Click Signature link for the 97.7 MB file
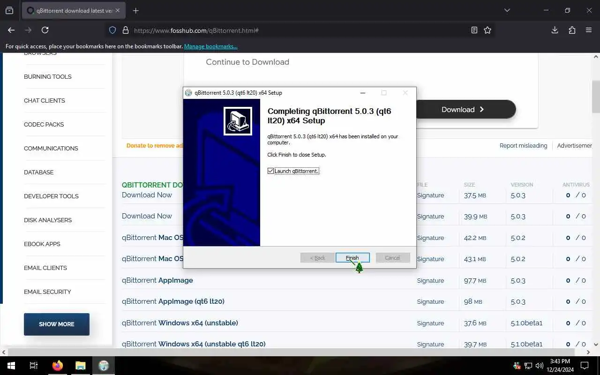Image resolution: width=600 pixels, height=375 pixels. [430, 280]
